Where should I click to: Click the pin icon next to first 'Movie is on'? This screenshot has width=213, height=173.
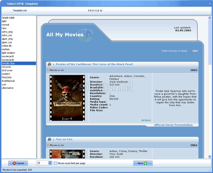click(x=48, y=70)
